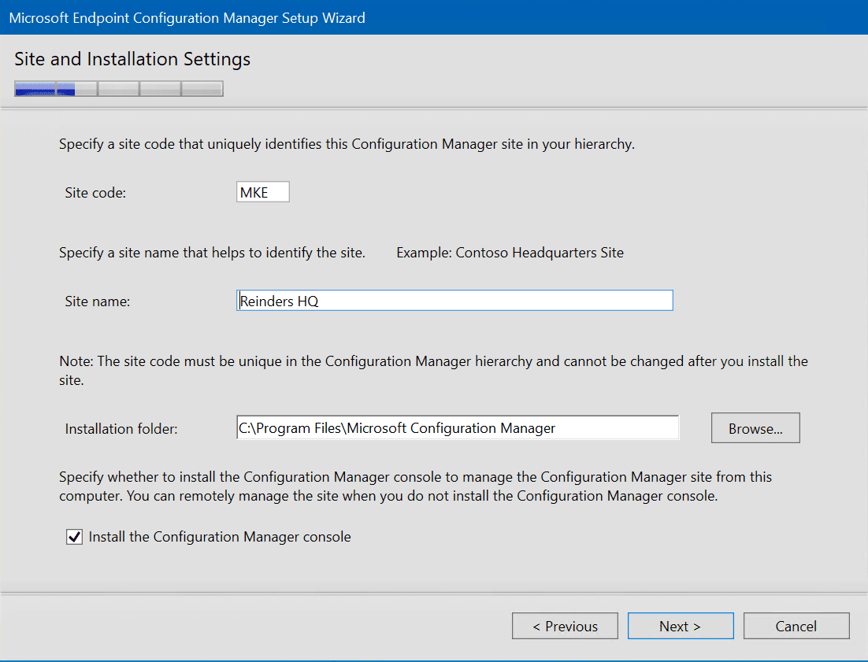
Task: Edit the Installation folder path field
Action: [x=457, y=427]
